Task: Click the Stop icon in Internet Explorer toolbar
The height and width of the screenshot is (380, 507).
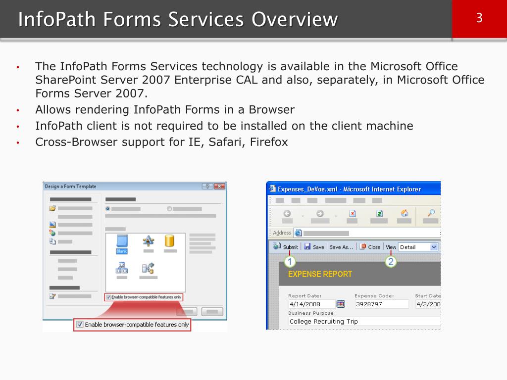Action: tap(353, 213)
